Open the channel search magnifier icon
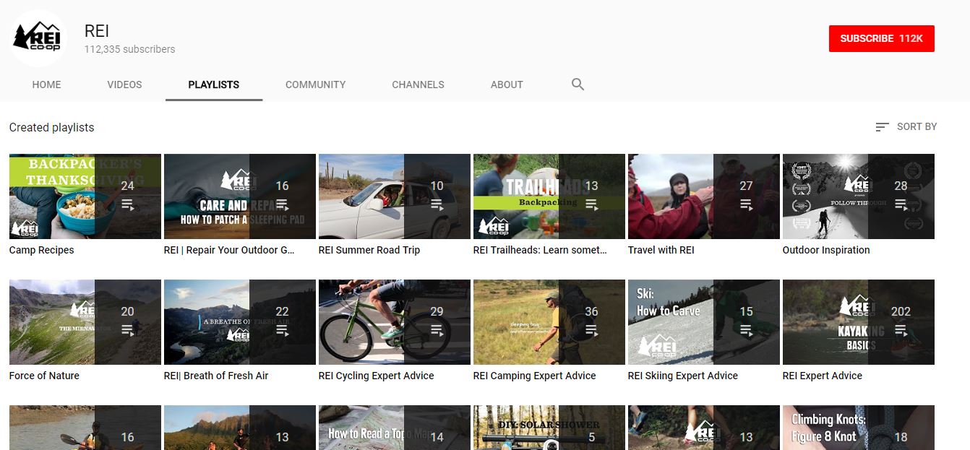Viewport: 970px width, 450px height. (578, 85)
